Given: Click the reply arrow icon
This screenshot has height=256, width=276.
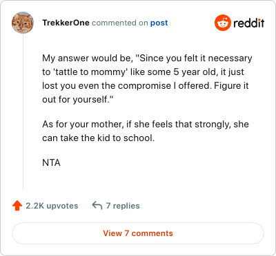Looking at the screenshot, I should point(97,206).
